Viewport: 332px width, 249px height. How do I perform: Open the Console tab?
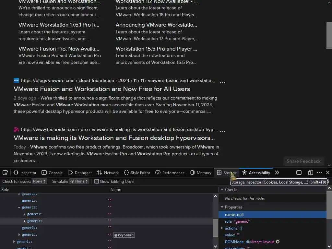pyautogui.click(x=52, y=172)
